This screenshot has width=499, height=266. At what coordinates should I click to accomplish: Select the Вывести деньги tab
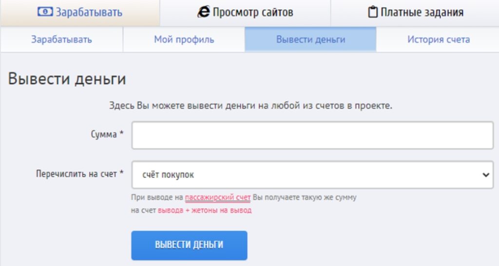310,39
